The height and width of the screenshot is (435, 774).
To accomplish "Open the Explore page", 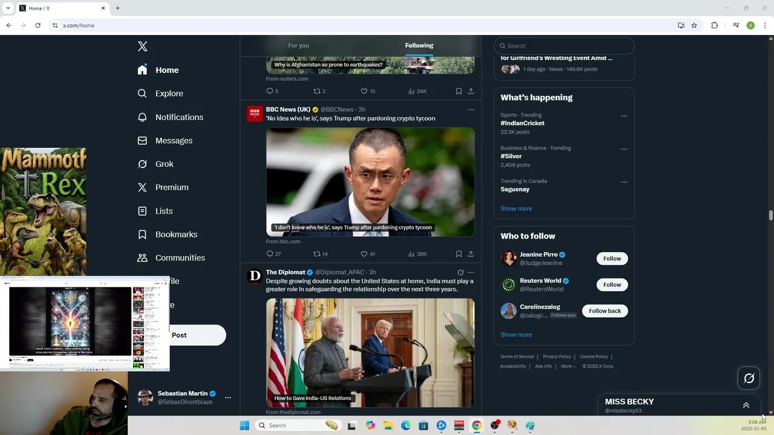I will [x=160, y=94].
